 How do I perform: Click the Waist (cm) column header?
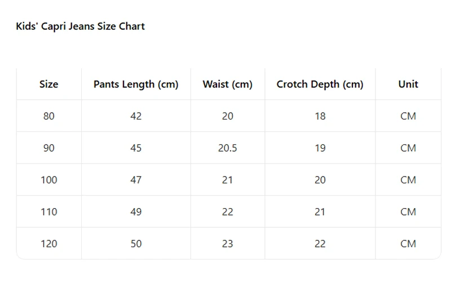coord(228,84)
